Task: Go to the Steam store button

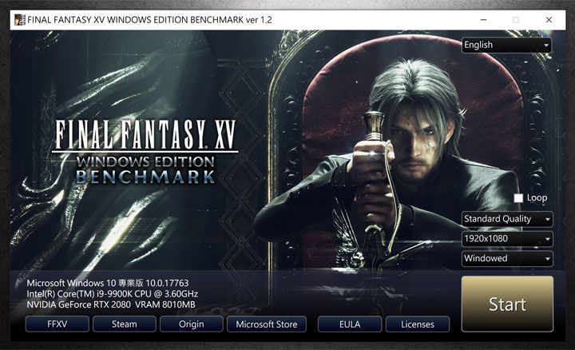Action: click(x=124, y=324)
